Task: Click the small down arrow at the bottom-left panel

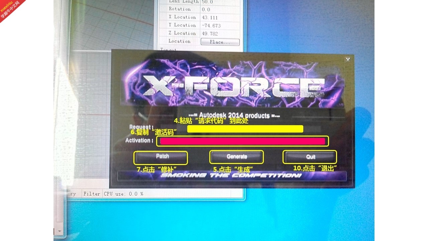Action: tap(60, 231)
